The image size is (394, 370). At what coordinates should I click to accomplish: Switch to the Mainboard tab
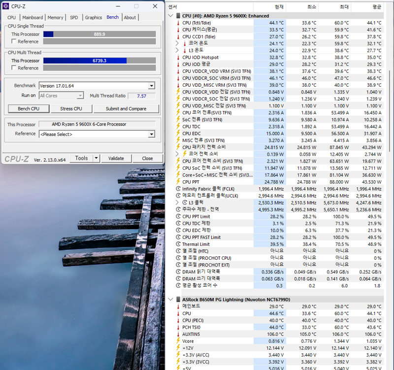[33, 17]
